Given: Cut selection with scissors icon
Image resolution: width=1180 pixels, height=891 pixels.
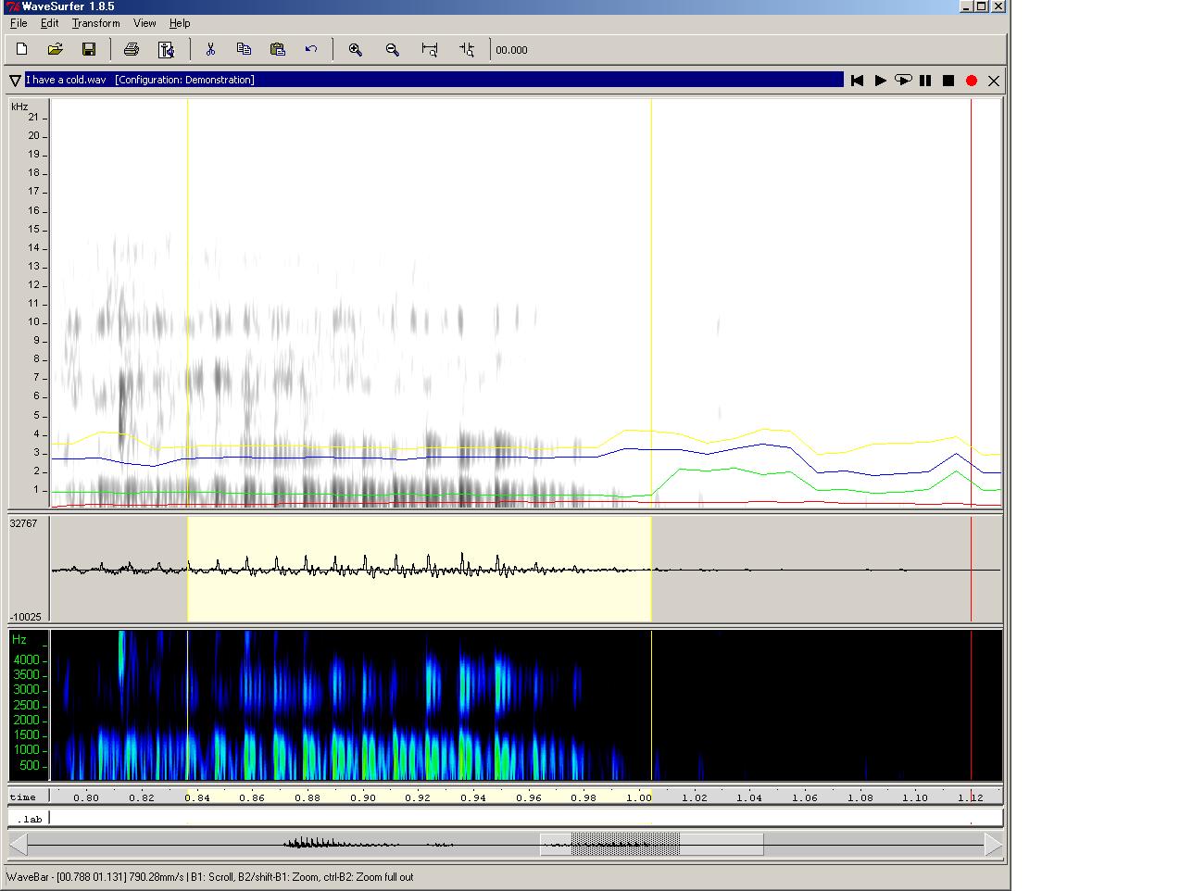Looking at the screenshot, I should tap(210, 49).
